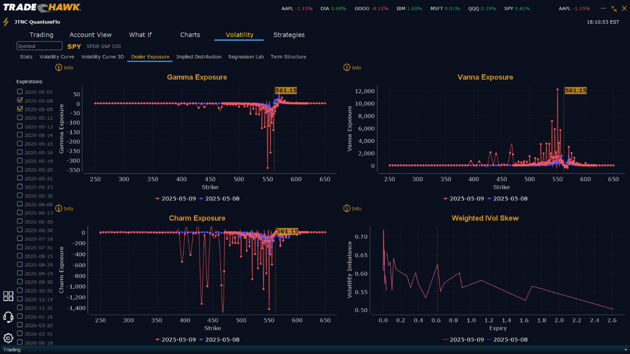
Task: Select the 2025-12-19 expiration checkbox
Action: [19, 299]
